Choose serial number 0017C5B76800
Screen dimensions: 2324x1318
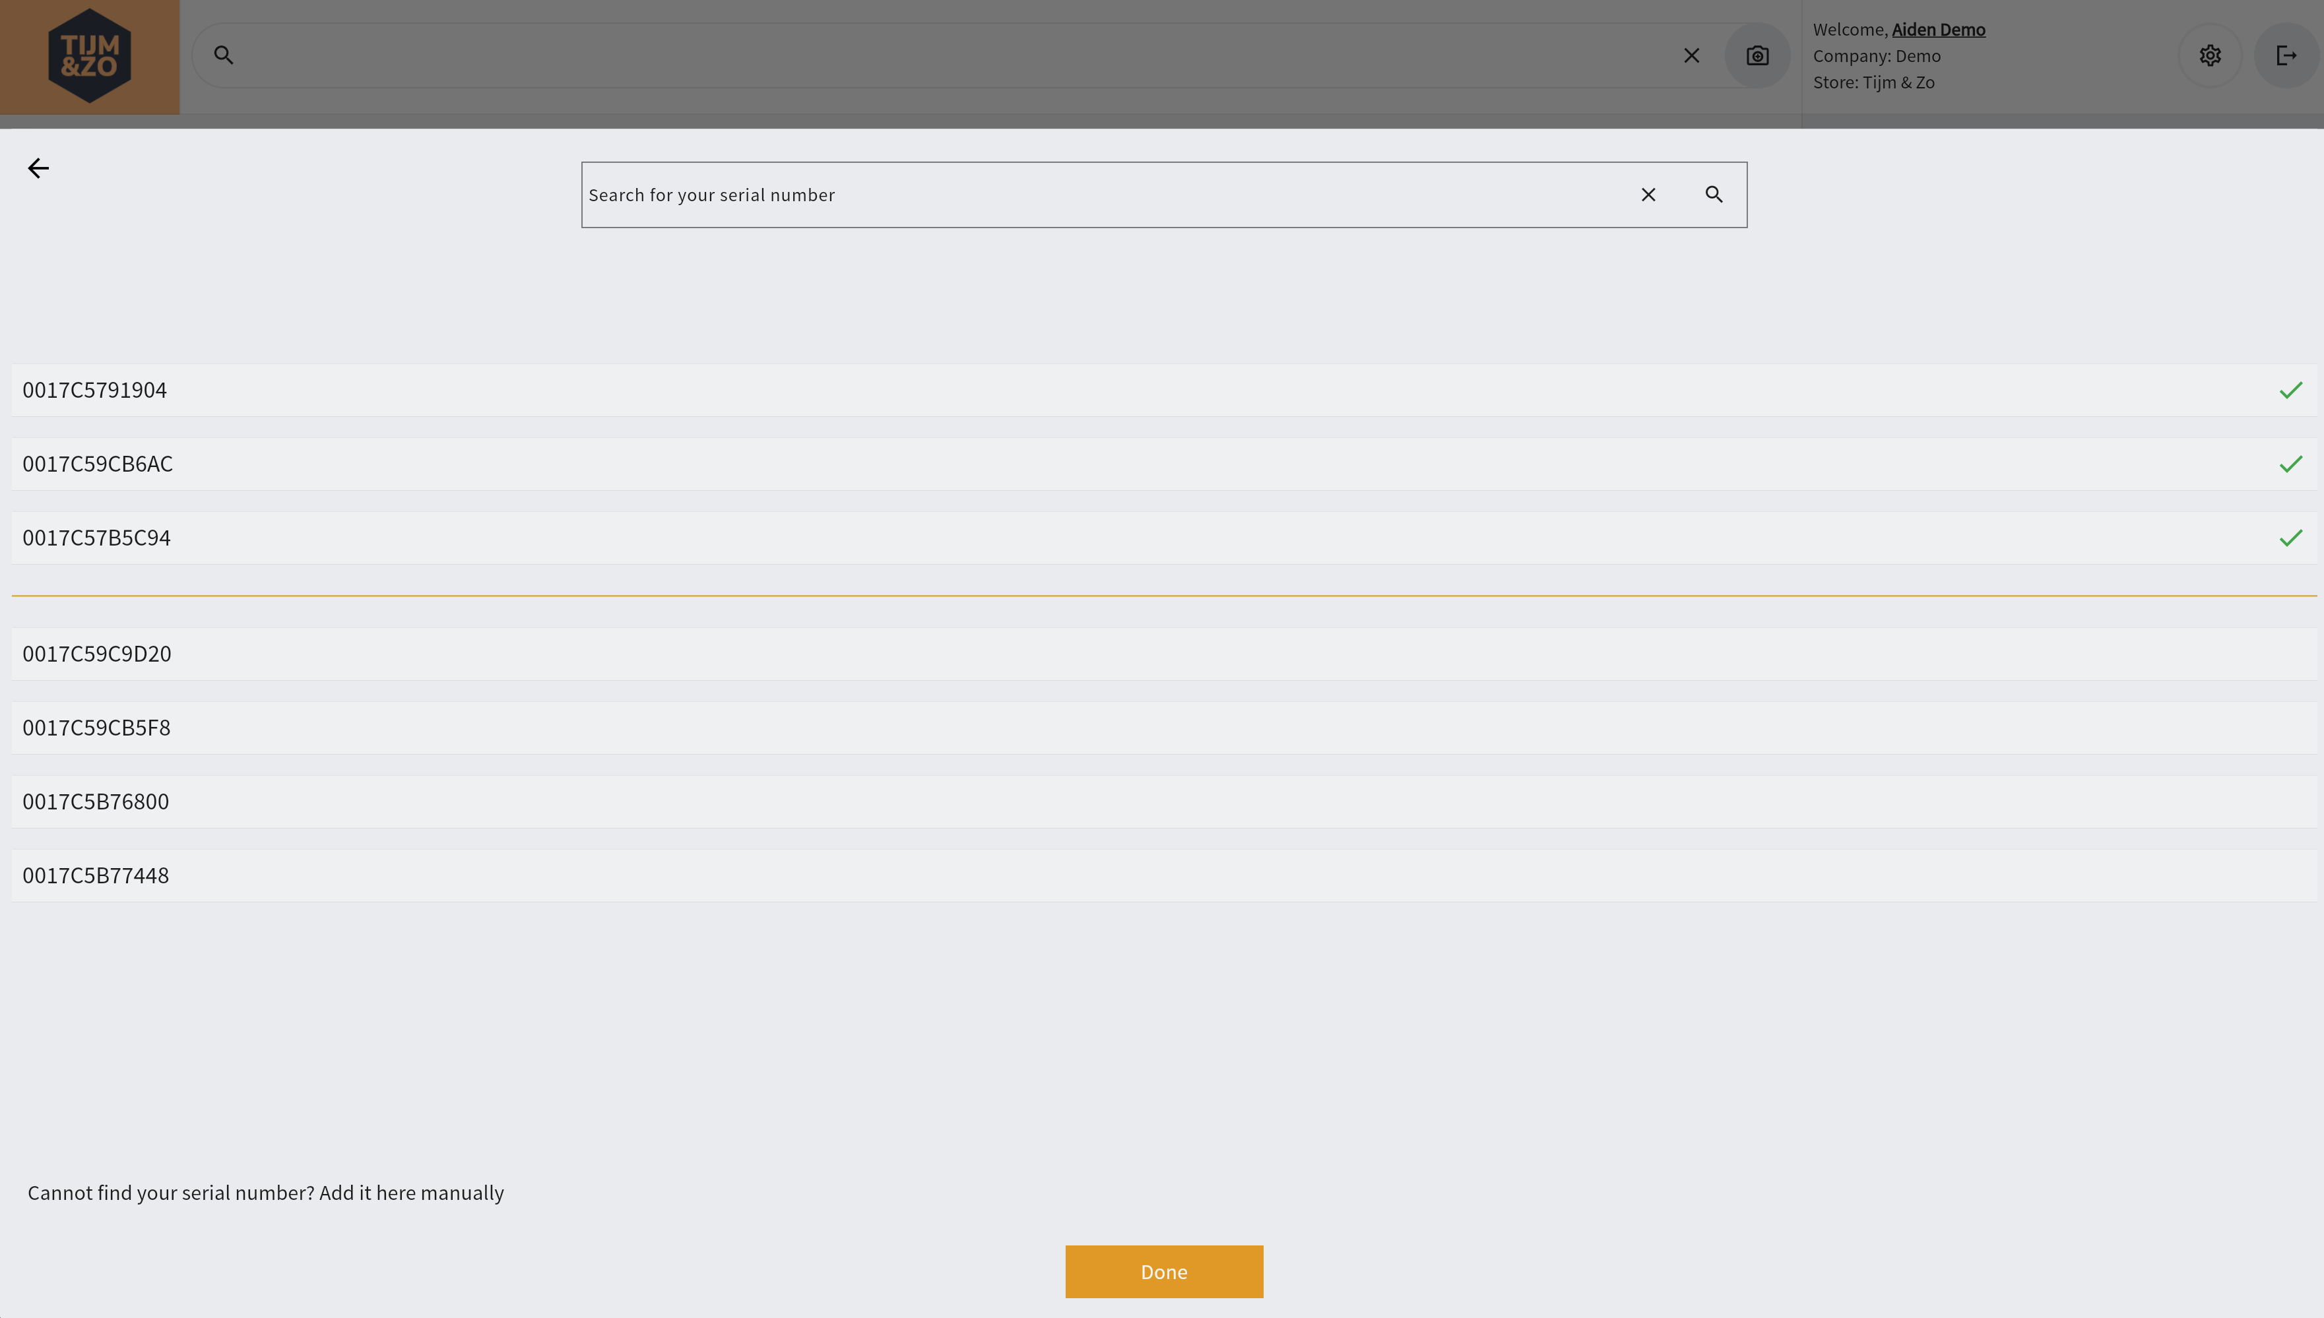pyautogui.click(x=96, y=802)
